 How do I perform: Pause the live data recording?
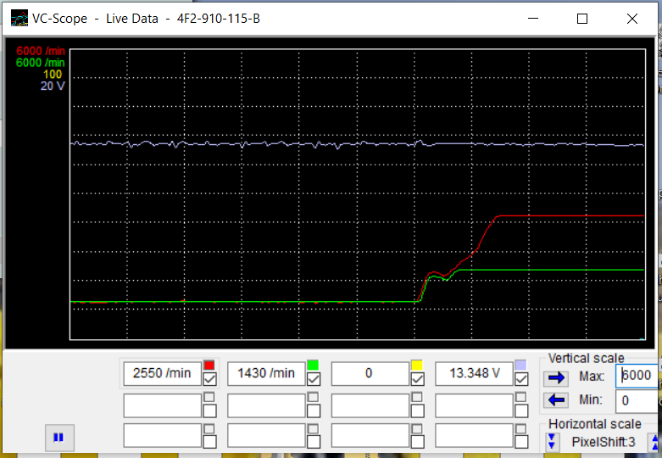pos(58,438)
